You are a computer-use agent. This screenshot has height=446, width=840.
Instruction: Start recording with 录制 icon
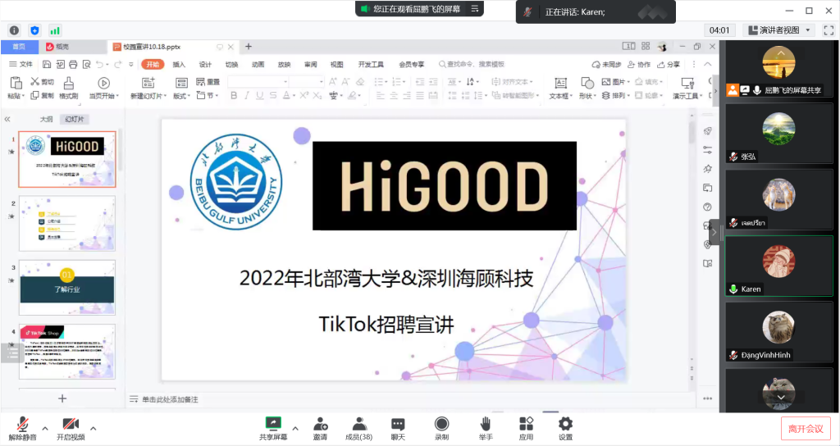pos(441,427)
